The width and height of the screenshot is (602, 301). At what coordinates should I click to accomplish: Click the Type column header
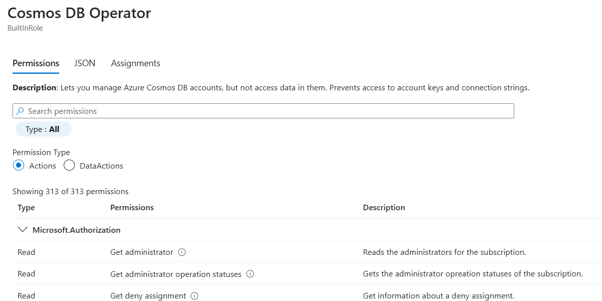point(26,207)
